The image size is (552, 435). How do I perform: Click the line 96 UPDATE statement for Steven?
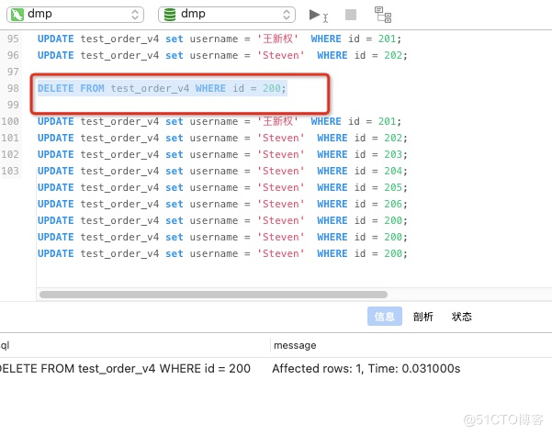(x=222, y=55)
